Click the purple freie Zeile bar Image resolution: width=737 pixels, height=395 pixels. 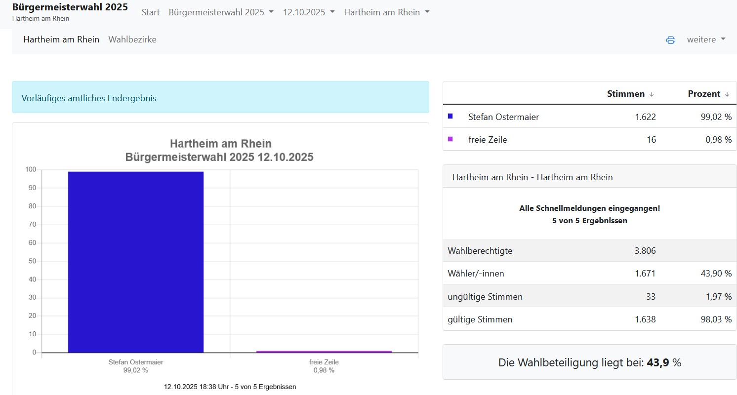(x=324, y=352)
